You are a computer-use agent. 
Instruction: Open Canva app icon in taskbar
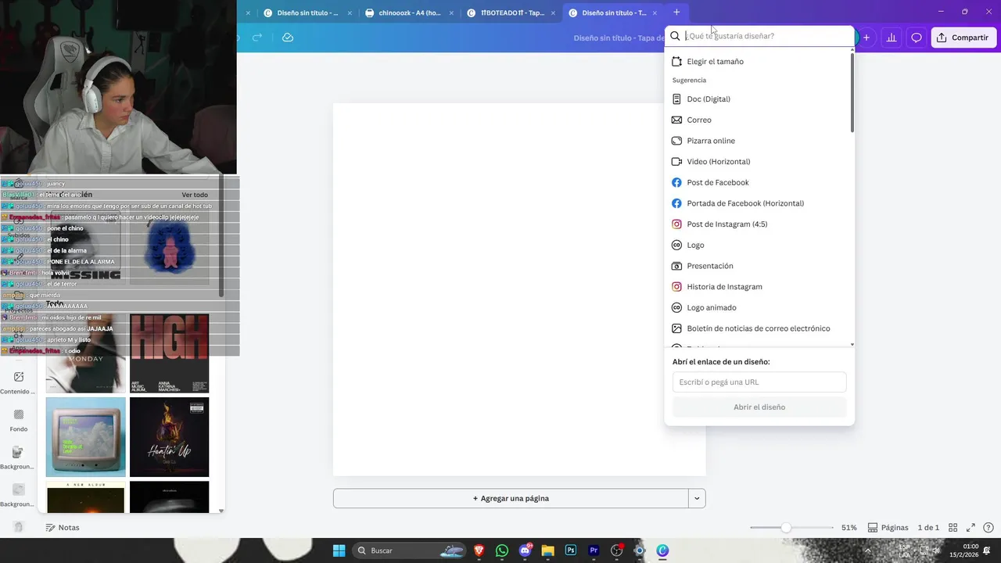[x=662, y=550]
